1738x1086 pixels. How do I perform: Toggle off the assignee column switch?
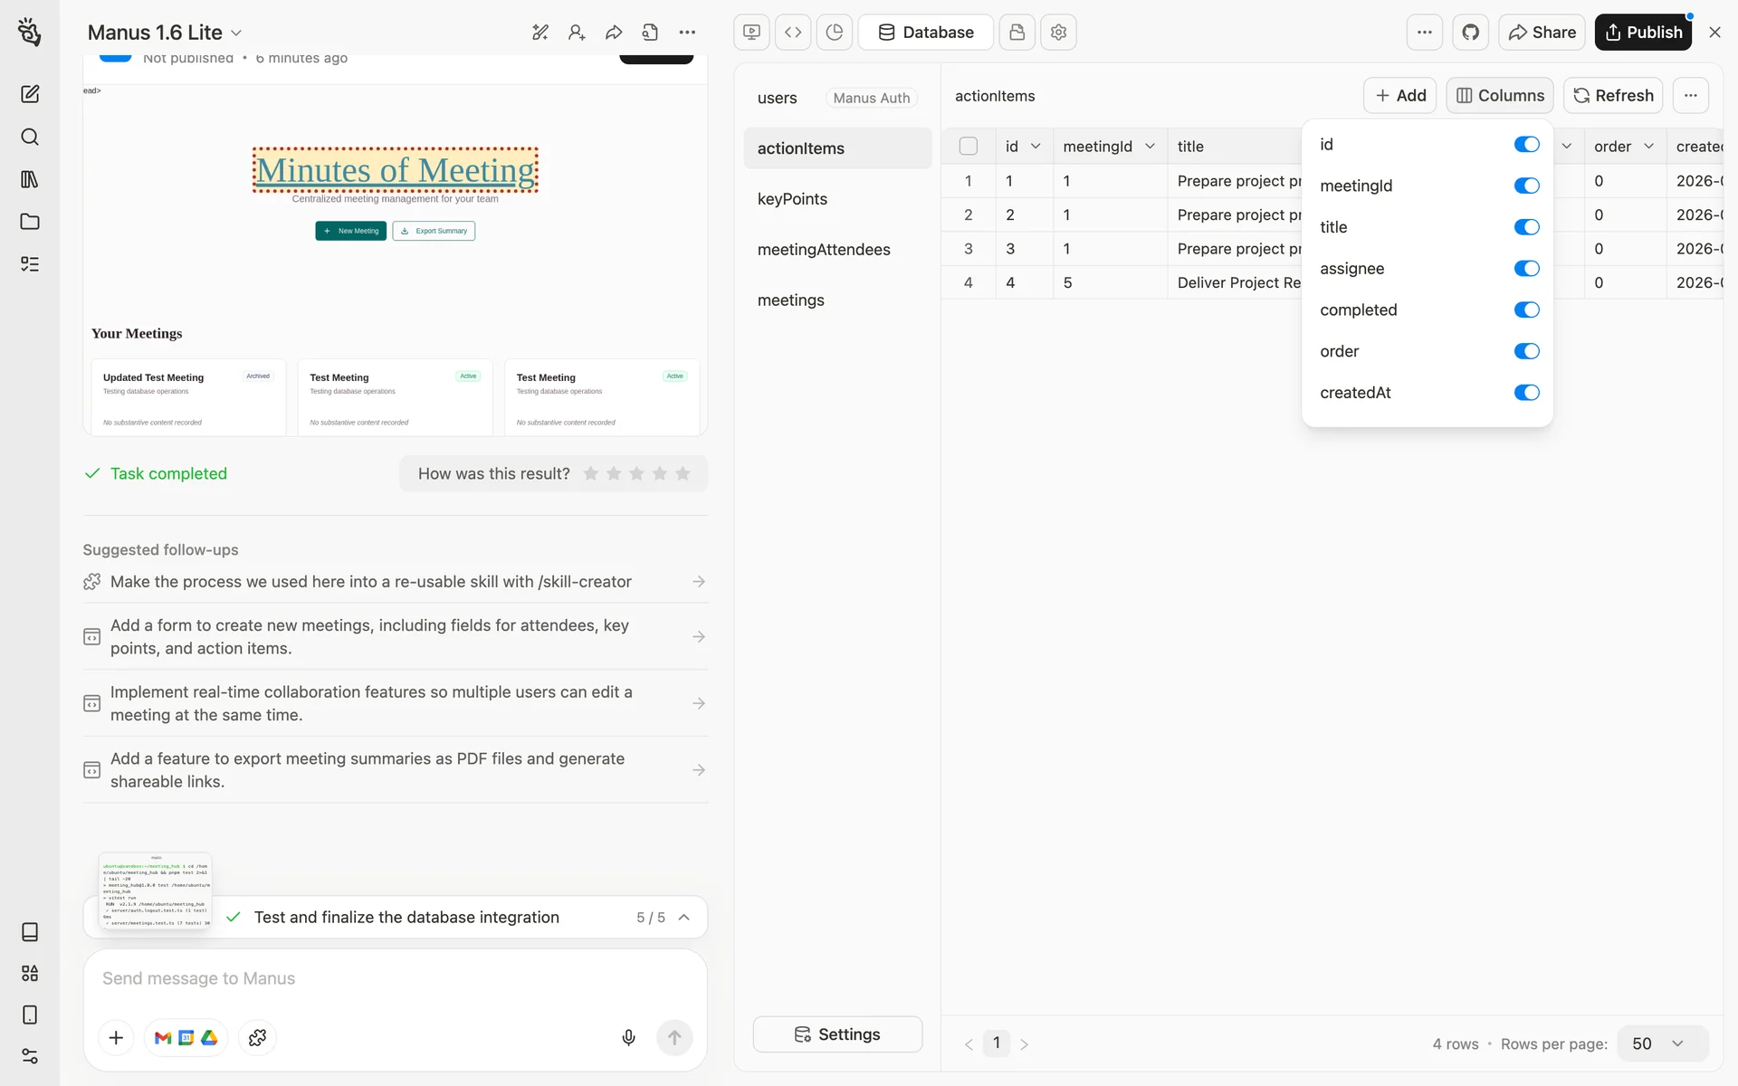(1526, 269)
